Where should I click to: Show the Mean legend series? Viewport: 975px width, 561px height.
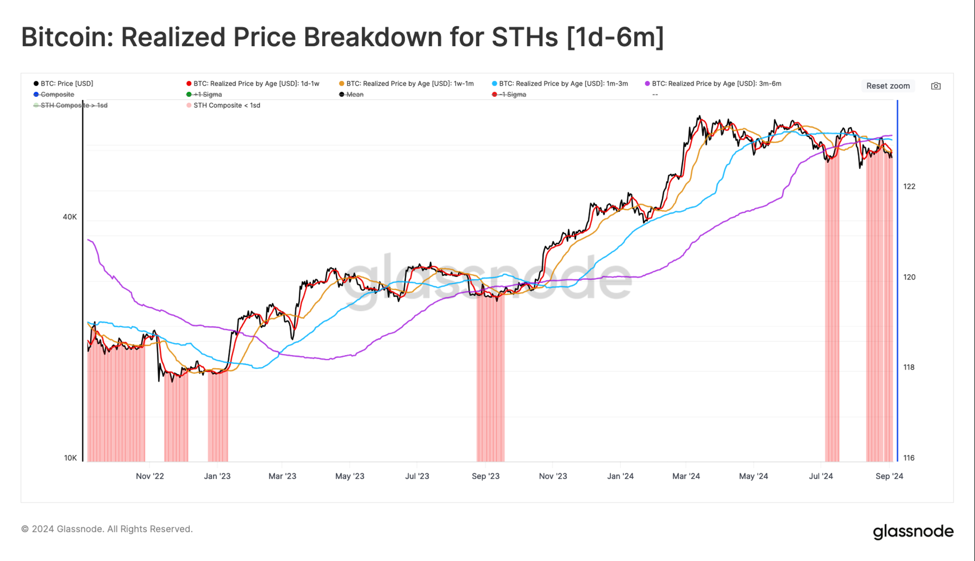tap(351, 94)
